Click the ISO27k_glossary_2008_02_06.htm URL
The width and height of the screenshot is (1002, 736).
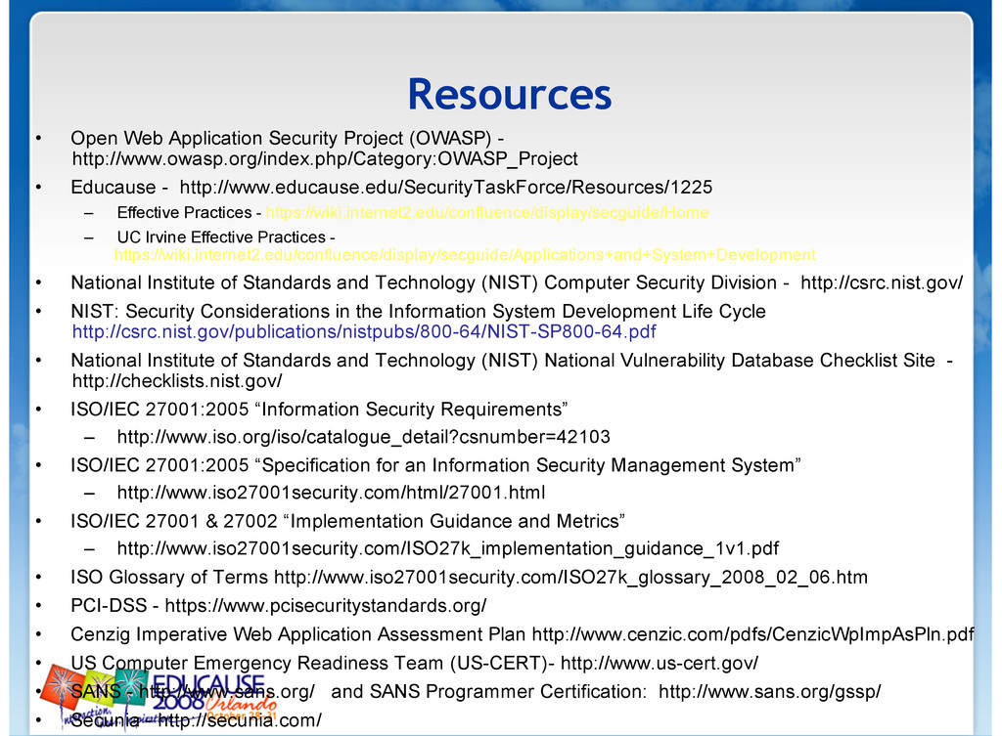pos(570,578)
